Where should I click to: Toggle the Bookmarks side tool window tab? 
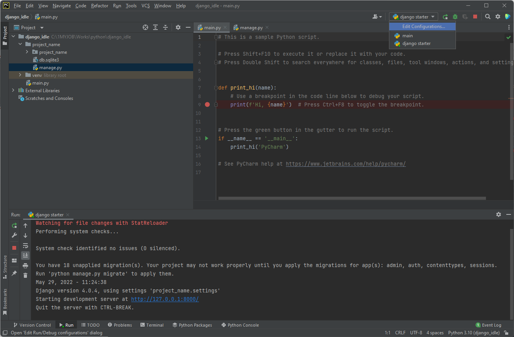coord(5,302)
